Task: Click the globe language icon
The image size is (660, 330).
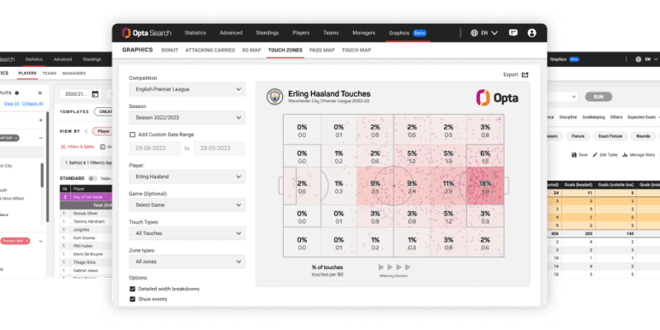Action: [x=475, y=34]
